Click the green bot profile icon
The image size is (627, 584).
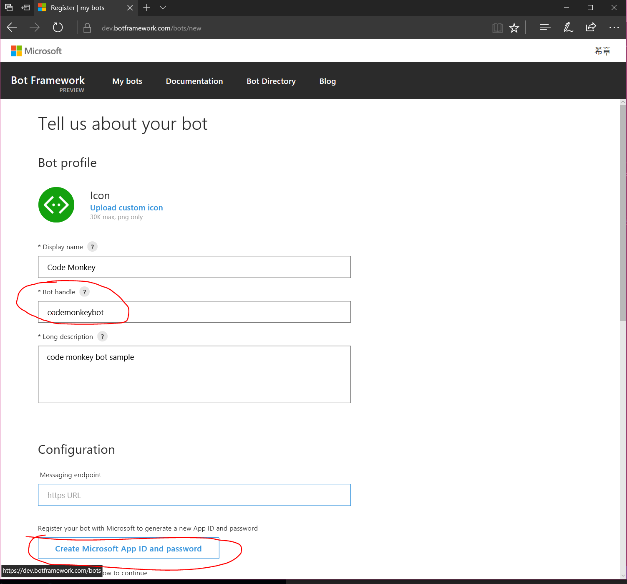[56, 205]
